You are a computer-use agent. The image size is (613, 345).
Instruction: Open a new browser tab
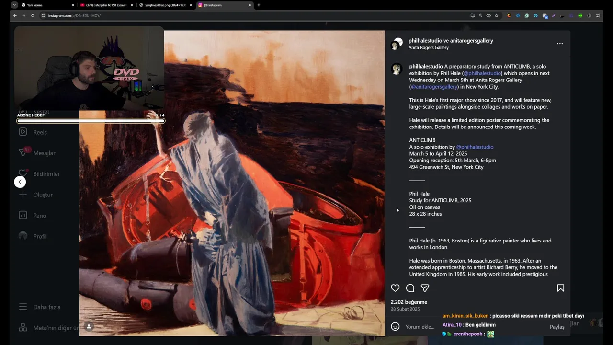259,5
